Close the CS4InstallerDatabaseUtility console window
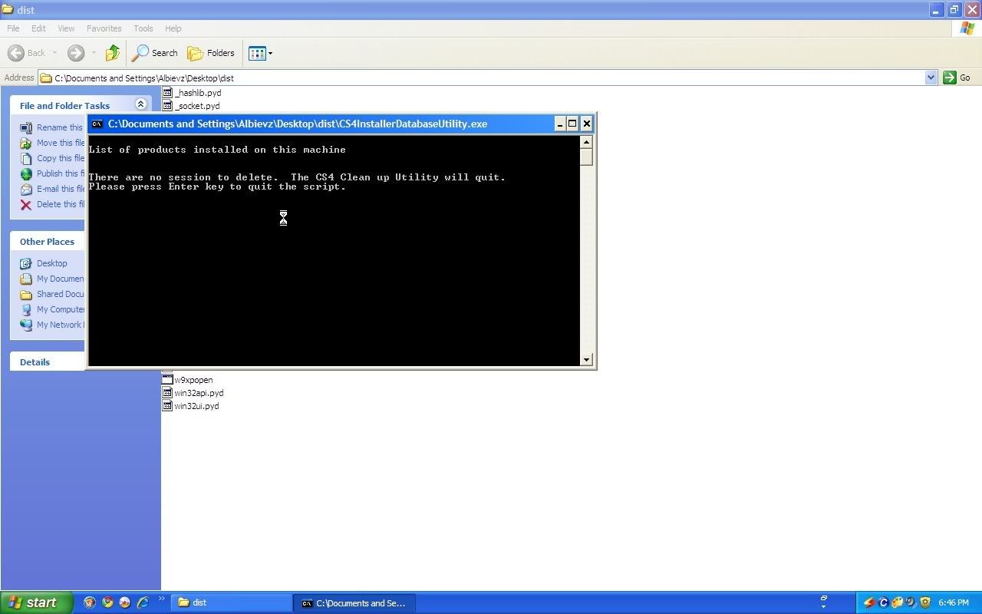982x614 pixels. [587, 124]
